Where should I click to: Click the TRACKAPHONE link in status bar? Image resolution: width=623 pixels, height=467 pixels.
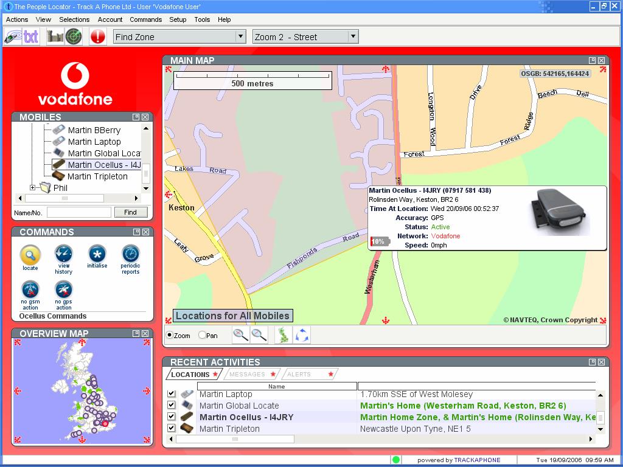tap(477, 460)
